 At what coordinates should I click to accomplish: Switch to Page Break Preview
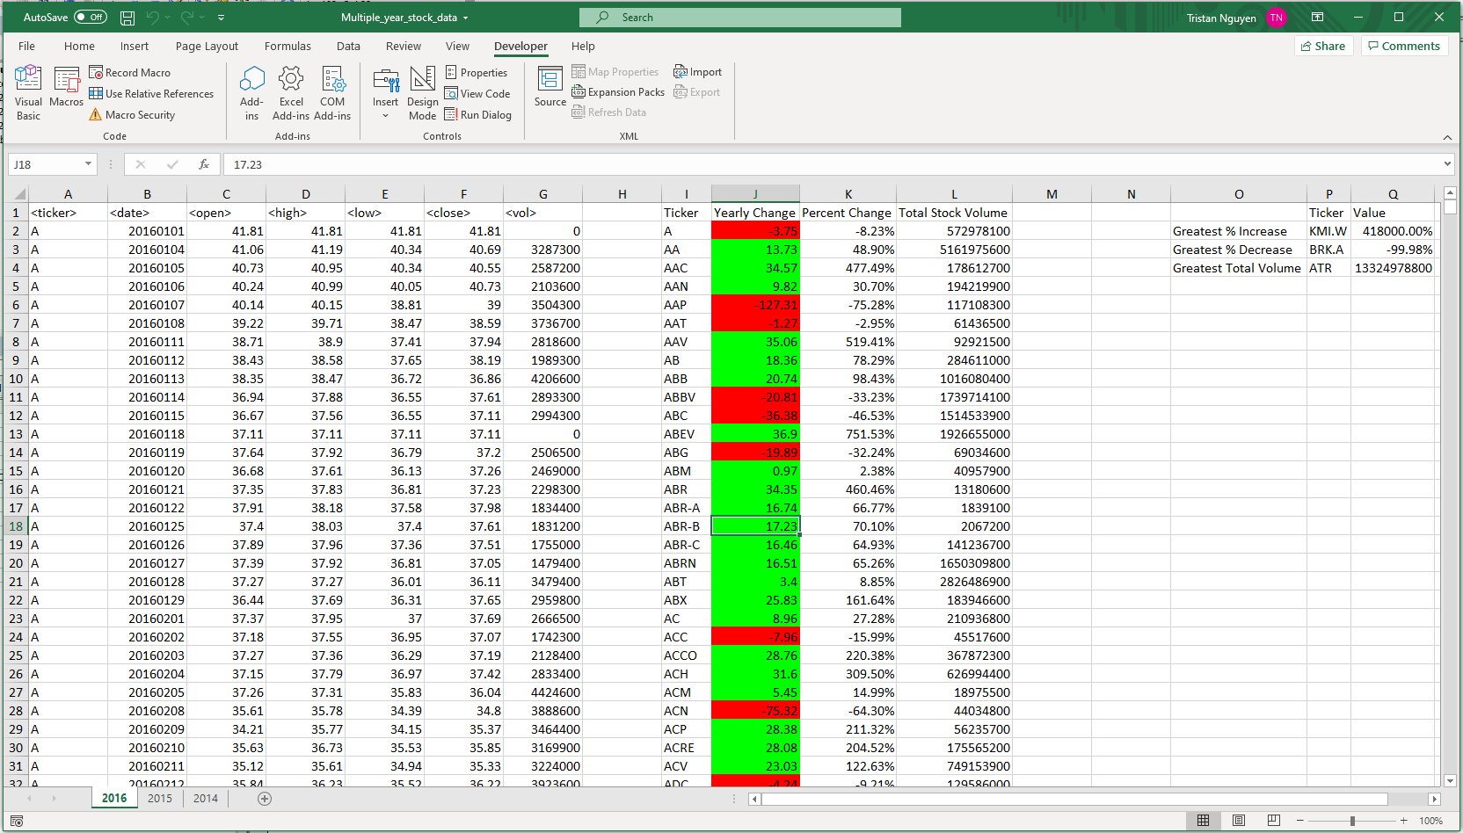coord(1273,821)
